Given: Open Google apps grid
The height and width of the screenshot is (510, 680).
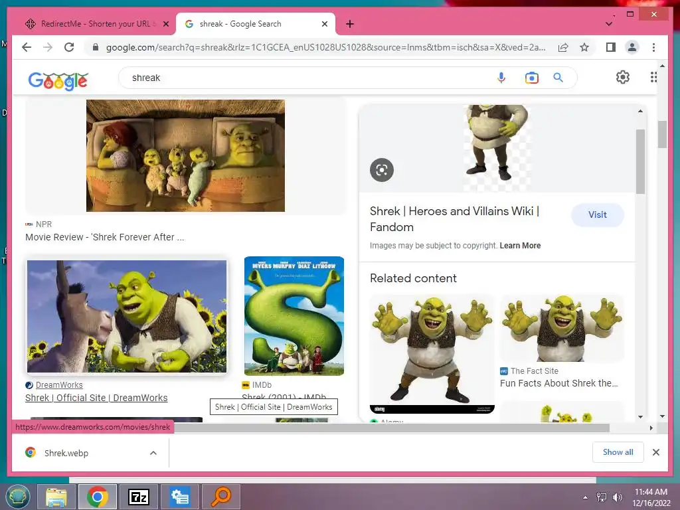Looking at the screenshot, I should [653, 77].
